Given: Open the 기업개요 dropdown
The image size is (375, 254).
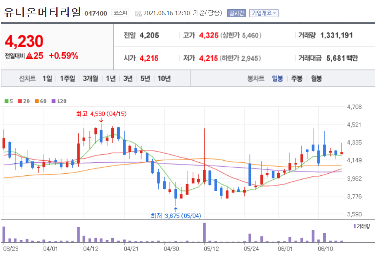Looking at the screenshot, I should 263,13.
